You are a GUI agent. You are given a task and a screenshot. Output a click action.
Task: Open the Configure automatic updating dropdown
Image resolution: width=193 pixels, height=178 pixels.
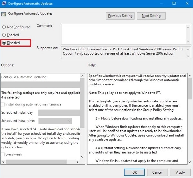40,85
